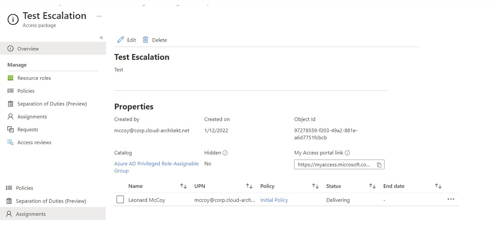
Task: Click the Policy column header
Action: click(267, 186)
